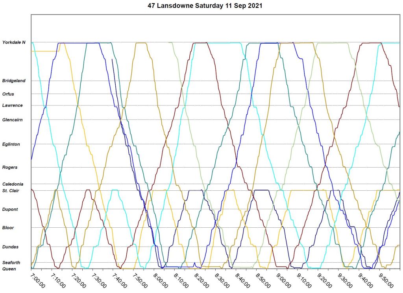Click the Queen stop label
The height and width of the screenshot is (293, 403).
point(9,269)
